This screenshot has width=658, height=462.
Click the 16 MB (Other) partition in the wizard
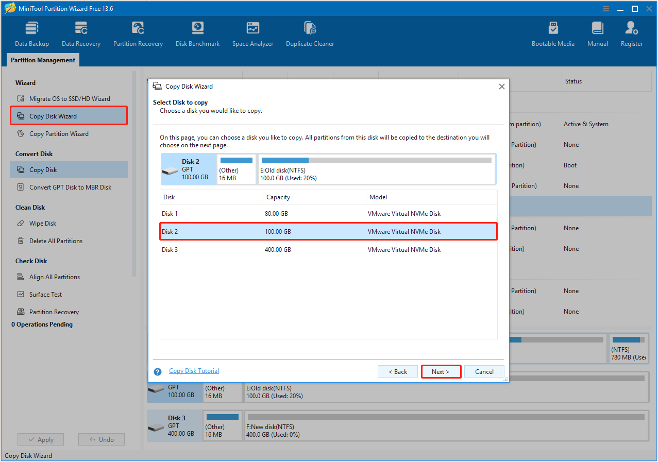[237, 169]
